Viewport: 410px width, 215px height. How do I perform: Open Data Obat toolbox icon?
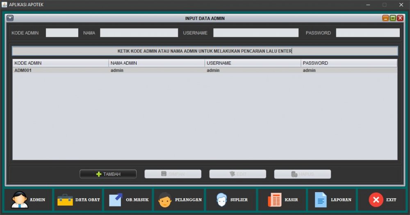point(65,200)
